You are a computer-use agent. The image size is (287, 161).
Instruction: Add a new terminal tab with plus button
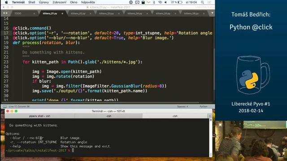(x=210, y=116)
